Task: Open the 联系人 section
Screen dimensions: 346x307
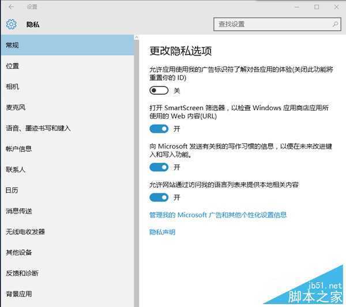Action: pos(67,170)
